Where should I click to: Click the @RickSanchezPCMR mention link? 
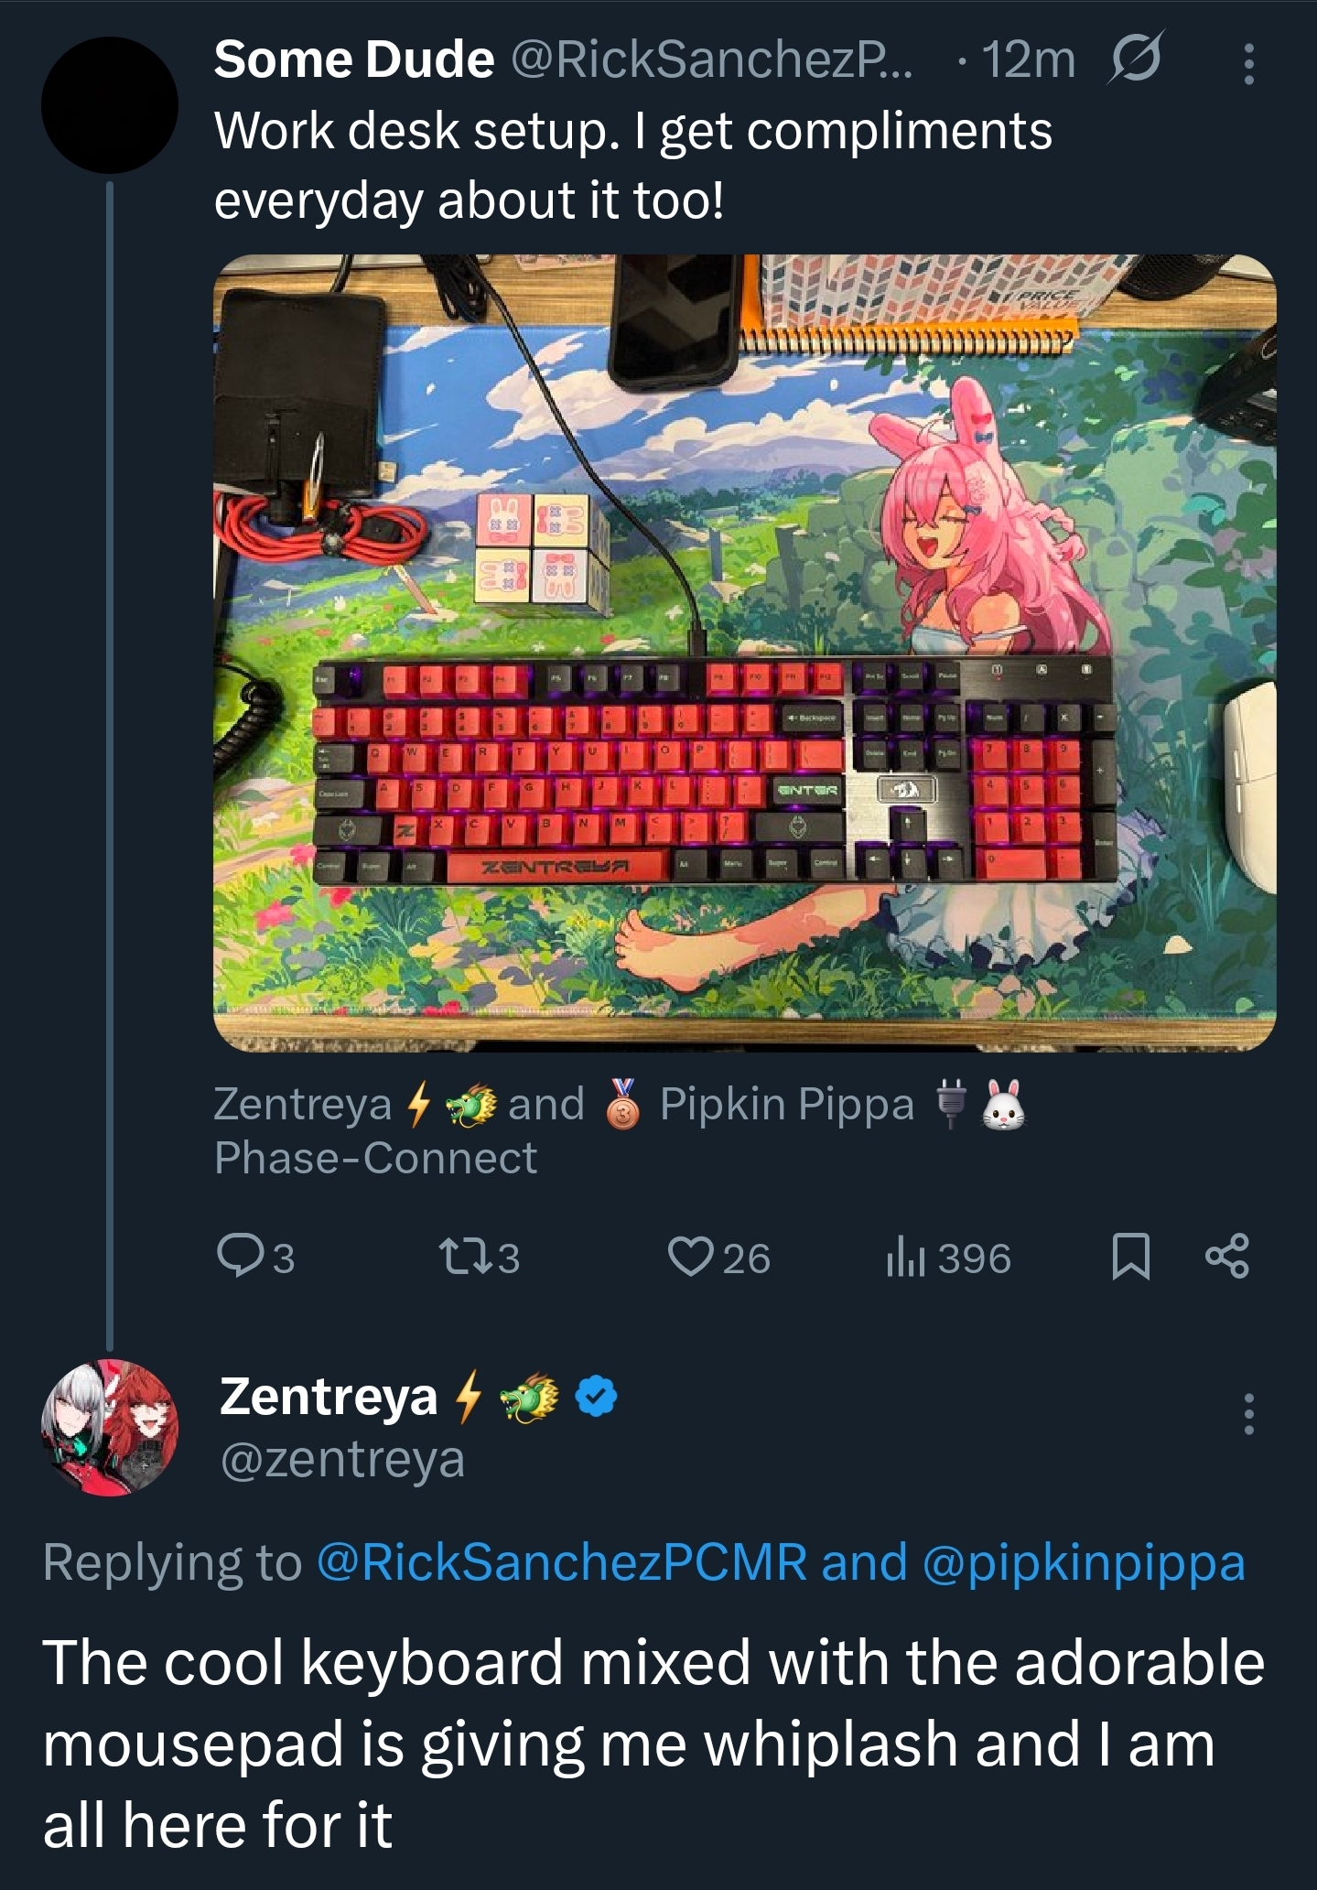tap(562, 1562)
